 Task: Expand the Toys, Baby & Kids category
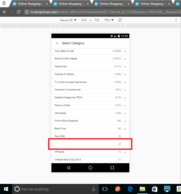[125, 51]
